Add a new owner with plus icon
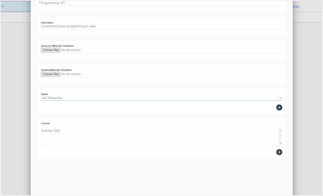323x196 pixels. point(279,108)
